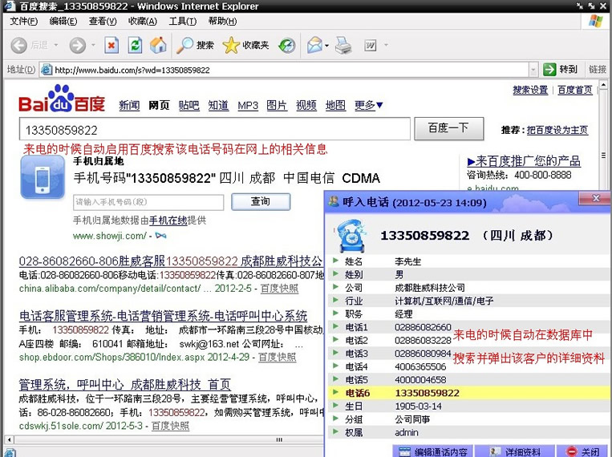Click the 链接 links toolbar label
612x457 pixels.
point(598,70)
